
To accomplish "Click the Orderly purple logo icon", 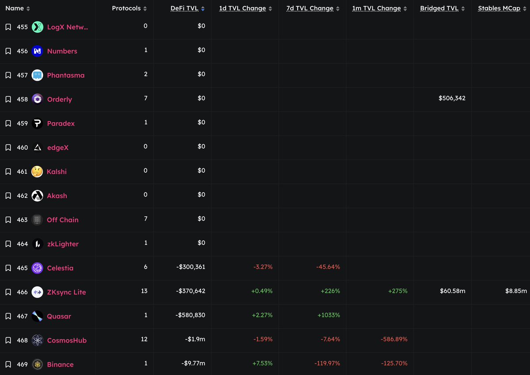I will pyautogui.click(x=38, y=99).
